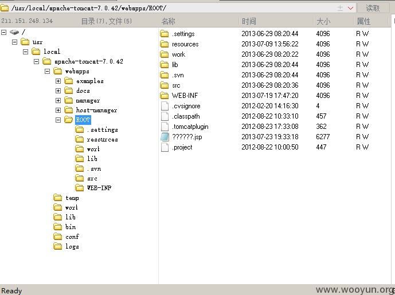Select .svn folder in the tree

point(94,168)
